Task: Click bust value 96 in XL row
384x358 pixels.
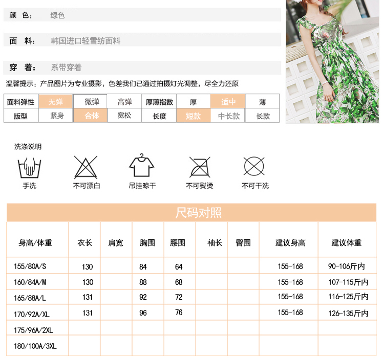Action: pos(143,312)
